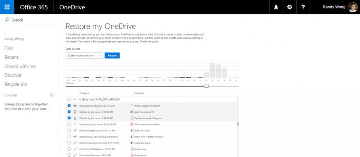This screenshot has height=157, width=360.
Task: Click the Office 365 header link
Action: coord(34,7)
